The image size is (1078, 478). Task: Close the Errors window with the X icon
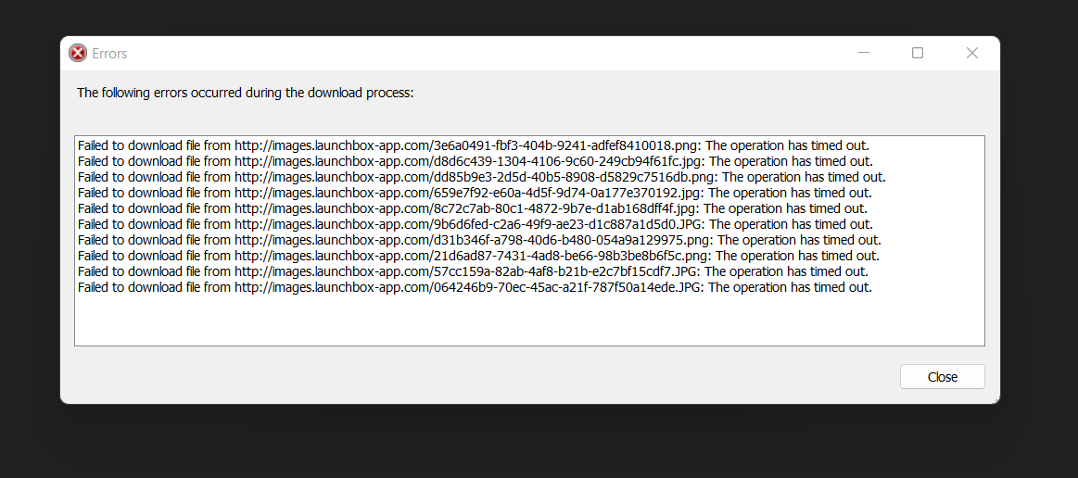click(971, 53)
